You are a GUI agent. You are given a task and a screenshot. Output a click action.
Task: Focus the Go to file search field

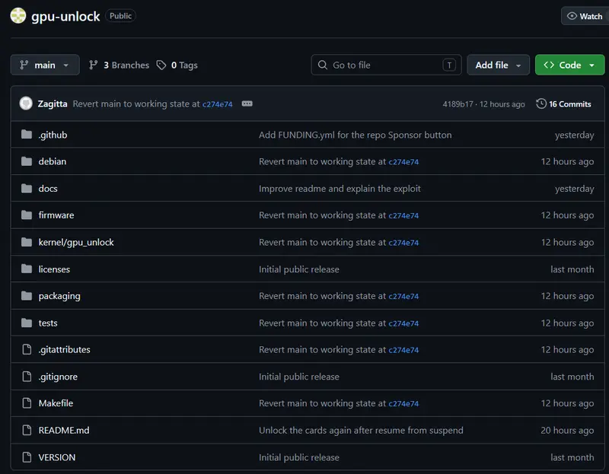386,65
